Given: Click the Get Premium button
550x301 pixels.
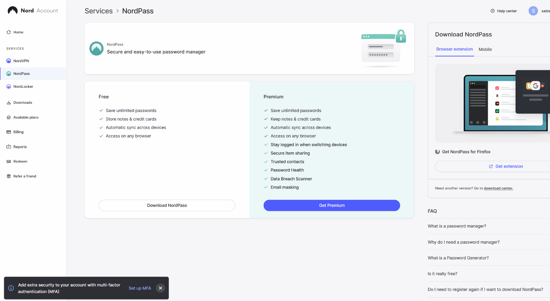Looking at the screenshot, I should [332, 205].
